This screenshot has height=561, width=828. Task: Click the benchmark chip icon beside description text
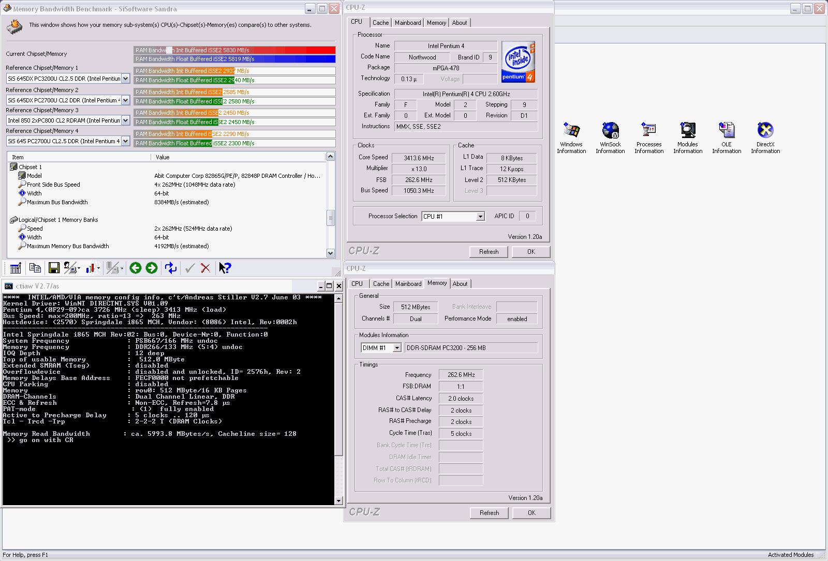click(x=15, y=26)
